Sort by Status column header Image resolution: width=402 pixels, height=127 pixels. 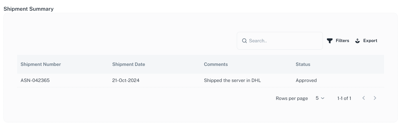pos(303,64)
